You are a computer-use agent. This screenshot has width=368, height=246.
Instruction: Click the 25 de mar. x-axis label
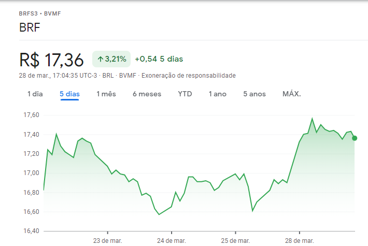tap(235, 241)
